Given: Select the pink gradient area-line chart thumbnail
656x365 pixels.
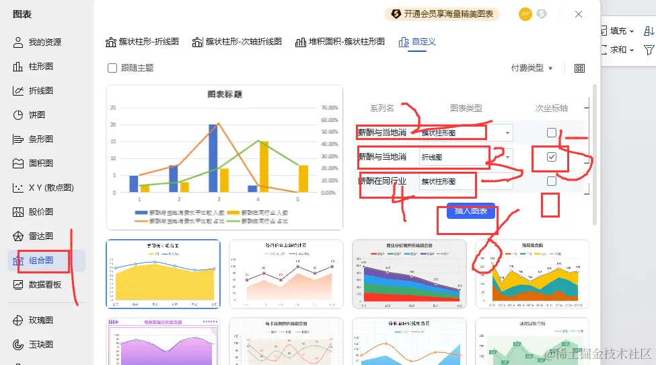Looking at the screenshot, I should click(286, 273).
